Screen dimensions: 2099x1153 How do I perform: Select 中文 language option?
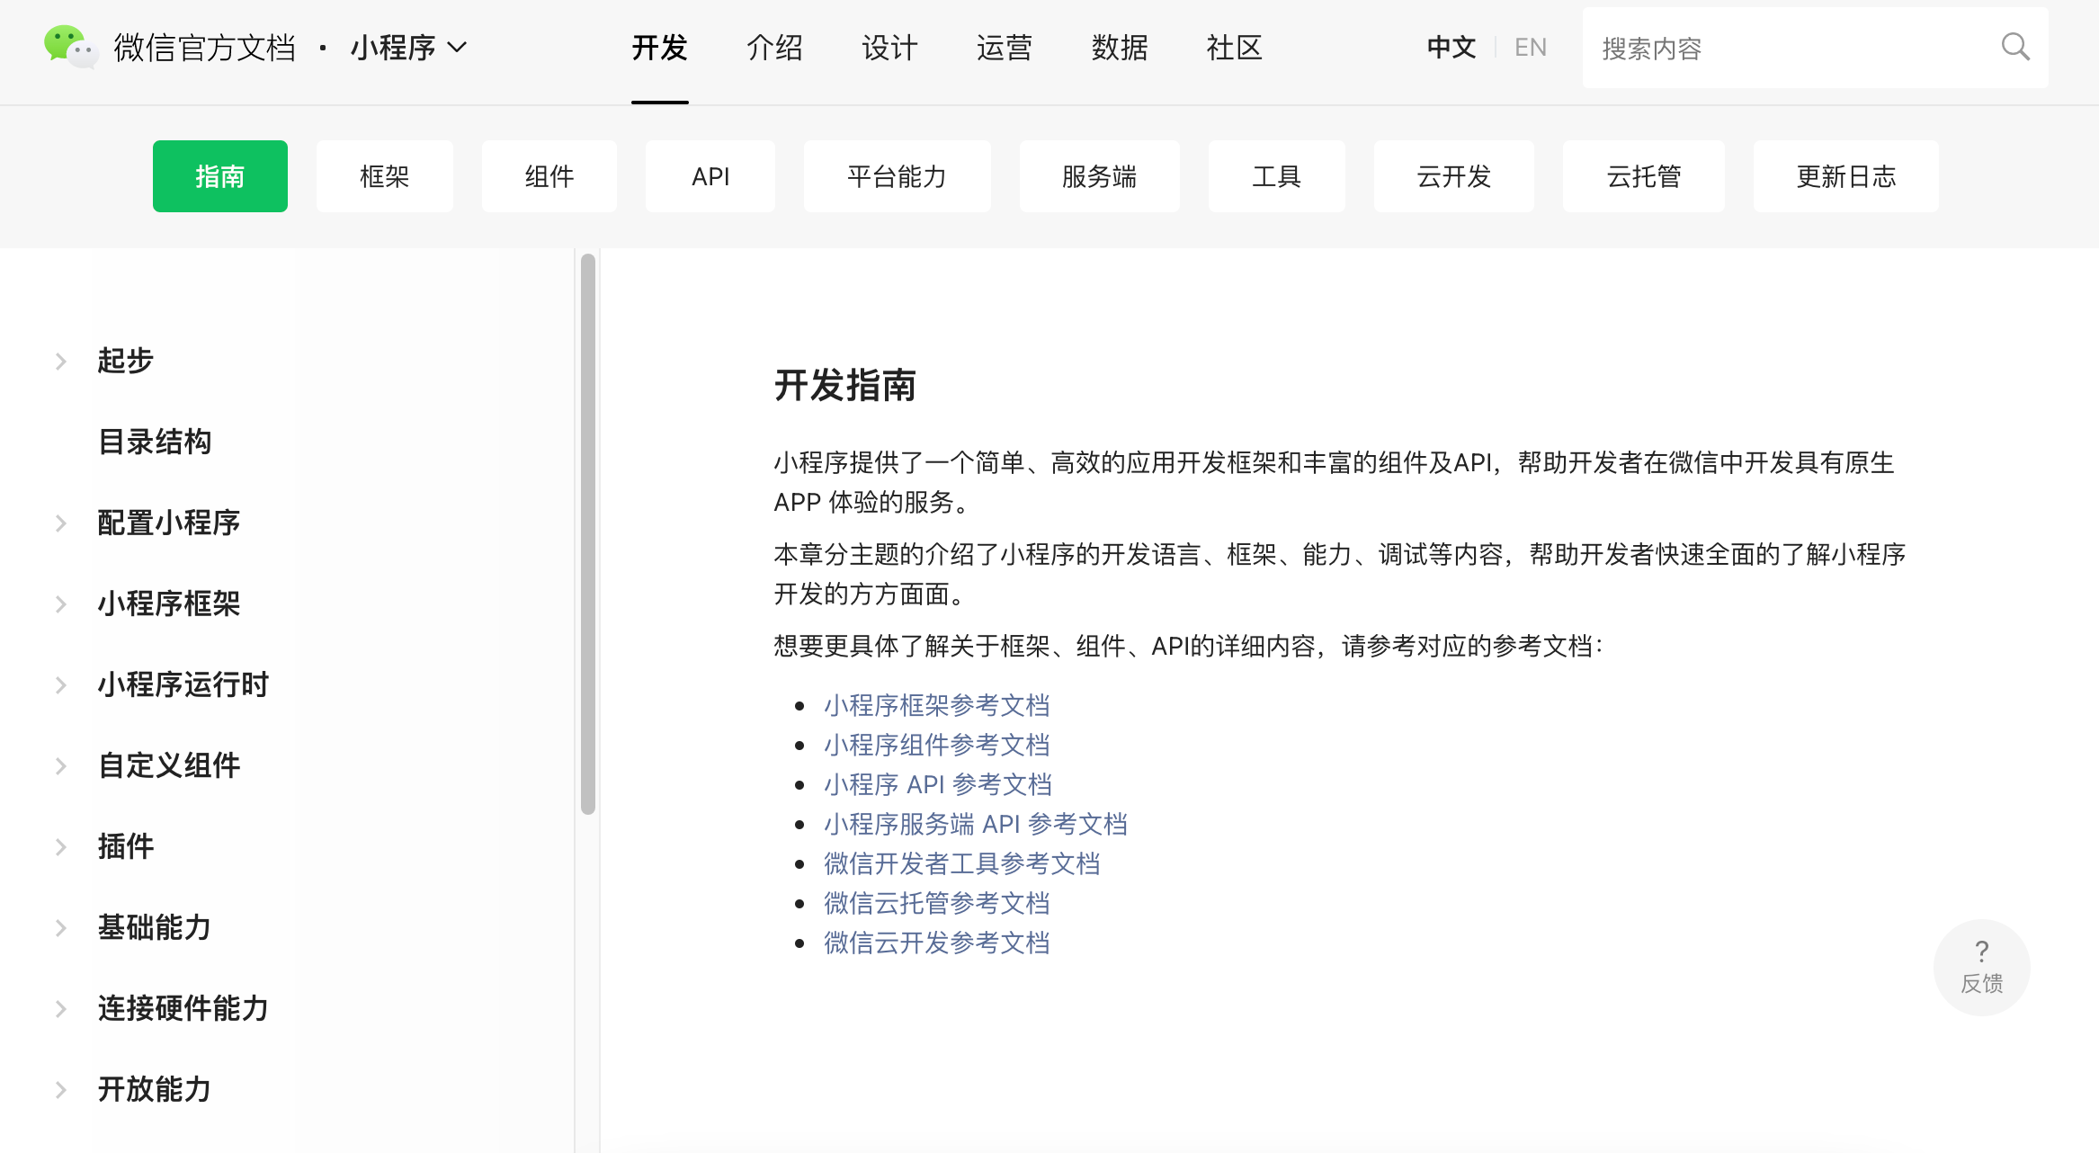(x=1451, y=47)
